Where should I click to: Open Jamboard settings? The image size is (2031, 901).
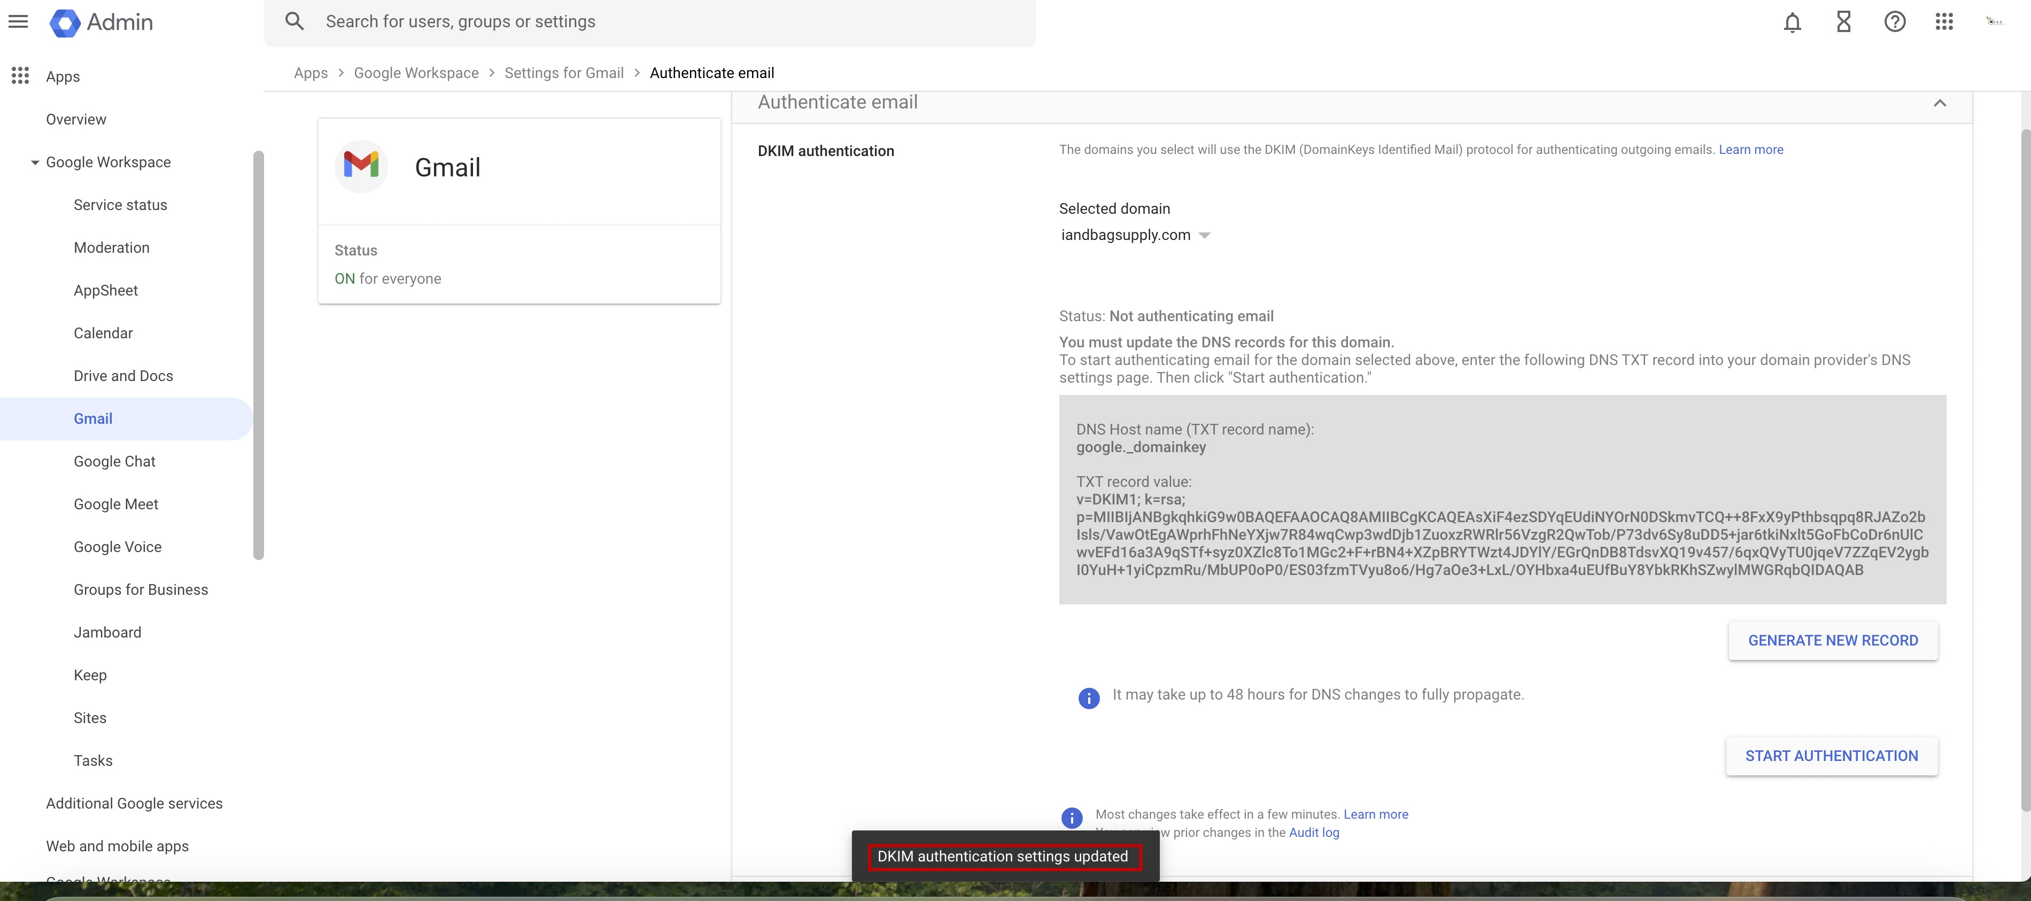107,632
